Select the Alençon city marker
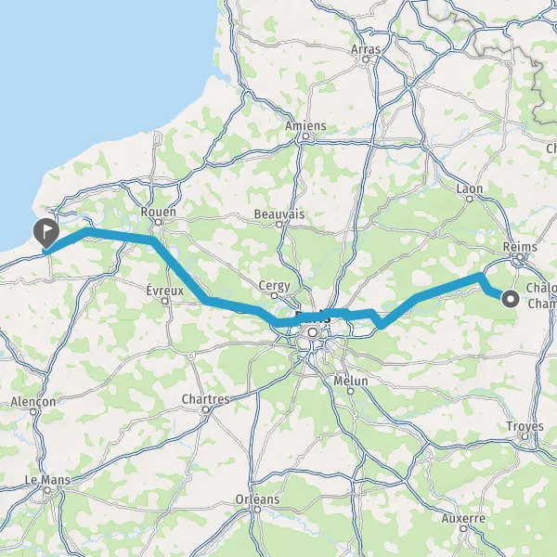557x557 pixels. [x=33, y=411]
